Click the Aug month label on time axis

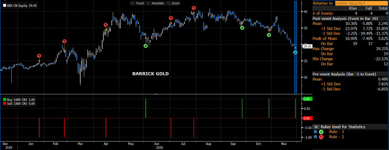click(208, 144)
